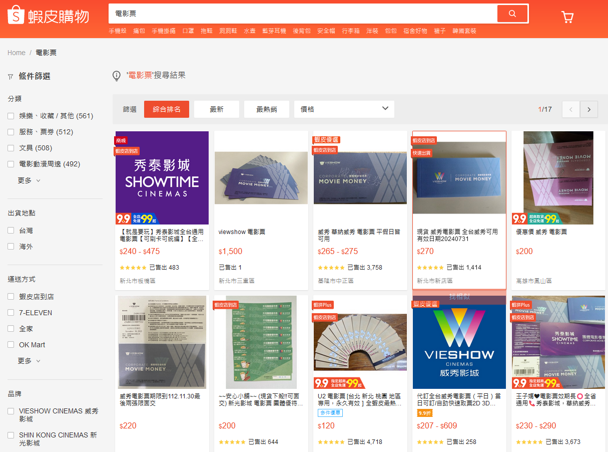Click the search magnifier button

coord(512,14)
